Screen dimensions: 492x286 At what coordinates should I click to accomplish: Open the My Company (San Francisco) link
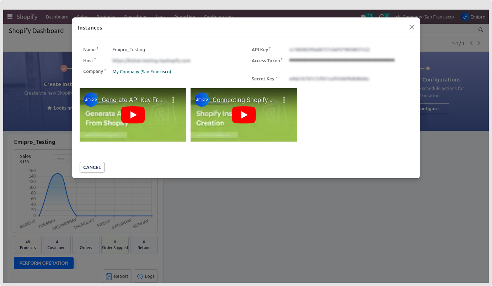(x=141, y=71)
